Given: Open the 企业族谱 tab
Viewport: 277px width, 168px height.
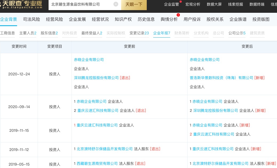Looking at the screenshot, I should (x=238, y=19).
